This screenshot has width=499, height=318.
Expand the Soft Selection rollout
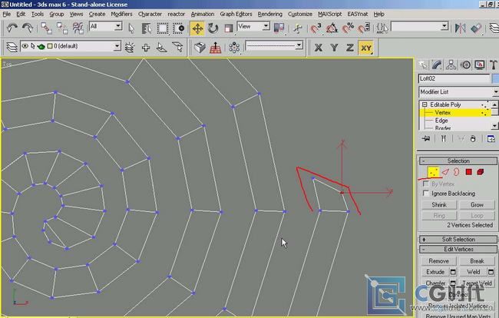(458, 239)
